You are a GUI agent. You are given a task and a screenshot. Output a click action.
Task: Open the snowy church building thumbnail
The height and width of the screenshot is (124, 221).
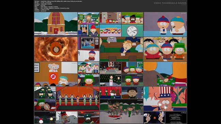tap(56, 24)
